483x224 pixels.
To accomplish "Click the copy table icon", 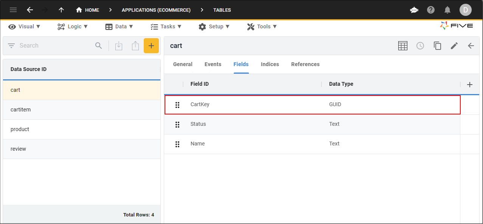I will tap(437, 46).
